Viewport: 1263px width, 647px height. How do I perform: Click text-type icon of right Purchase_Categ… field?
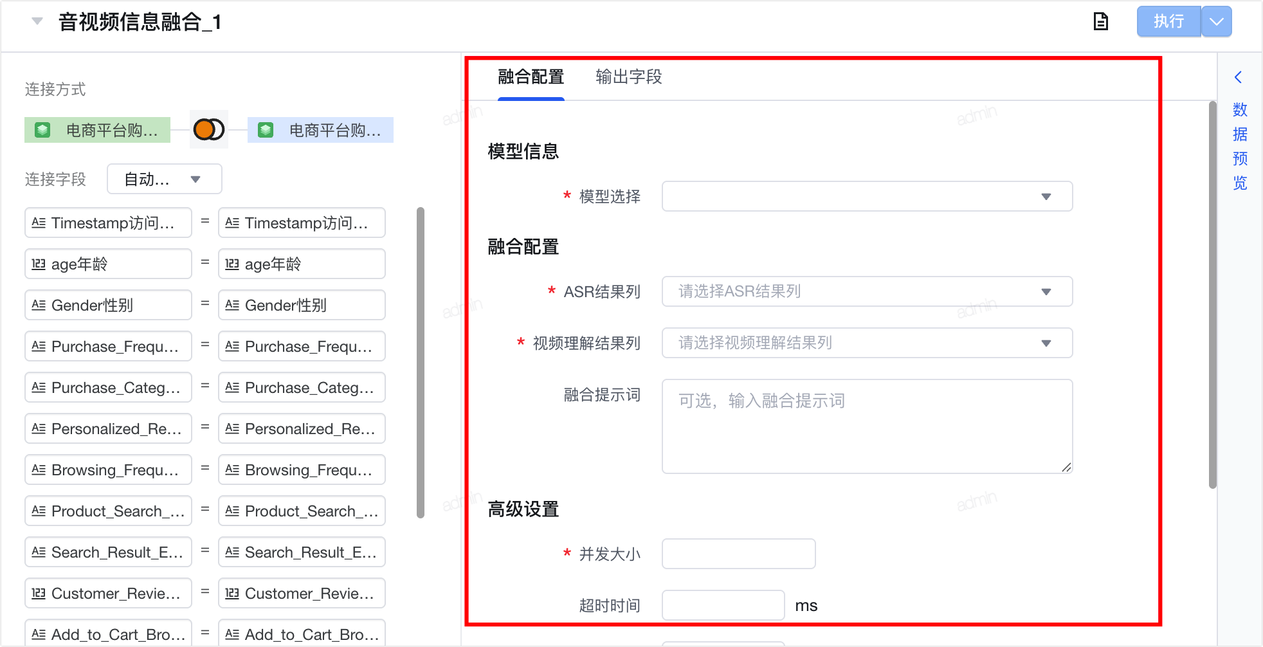click(232, 387)
